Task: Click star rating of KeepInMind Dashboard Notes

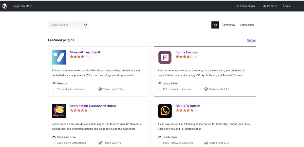Action: tap(79, 111)
